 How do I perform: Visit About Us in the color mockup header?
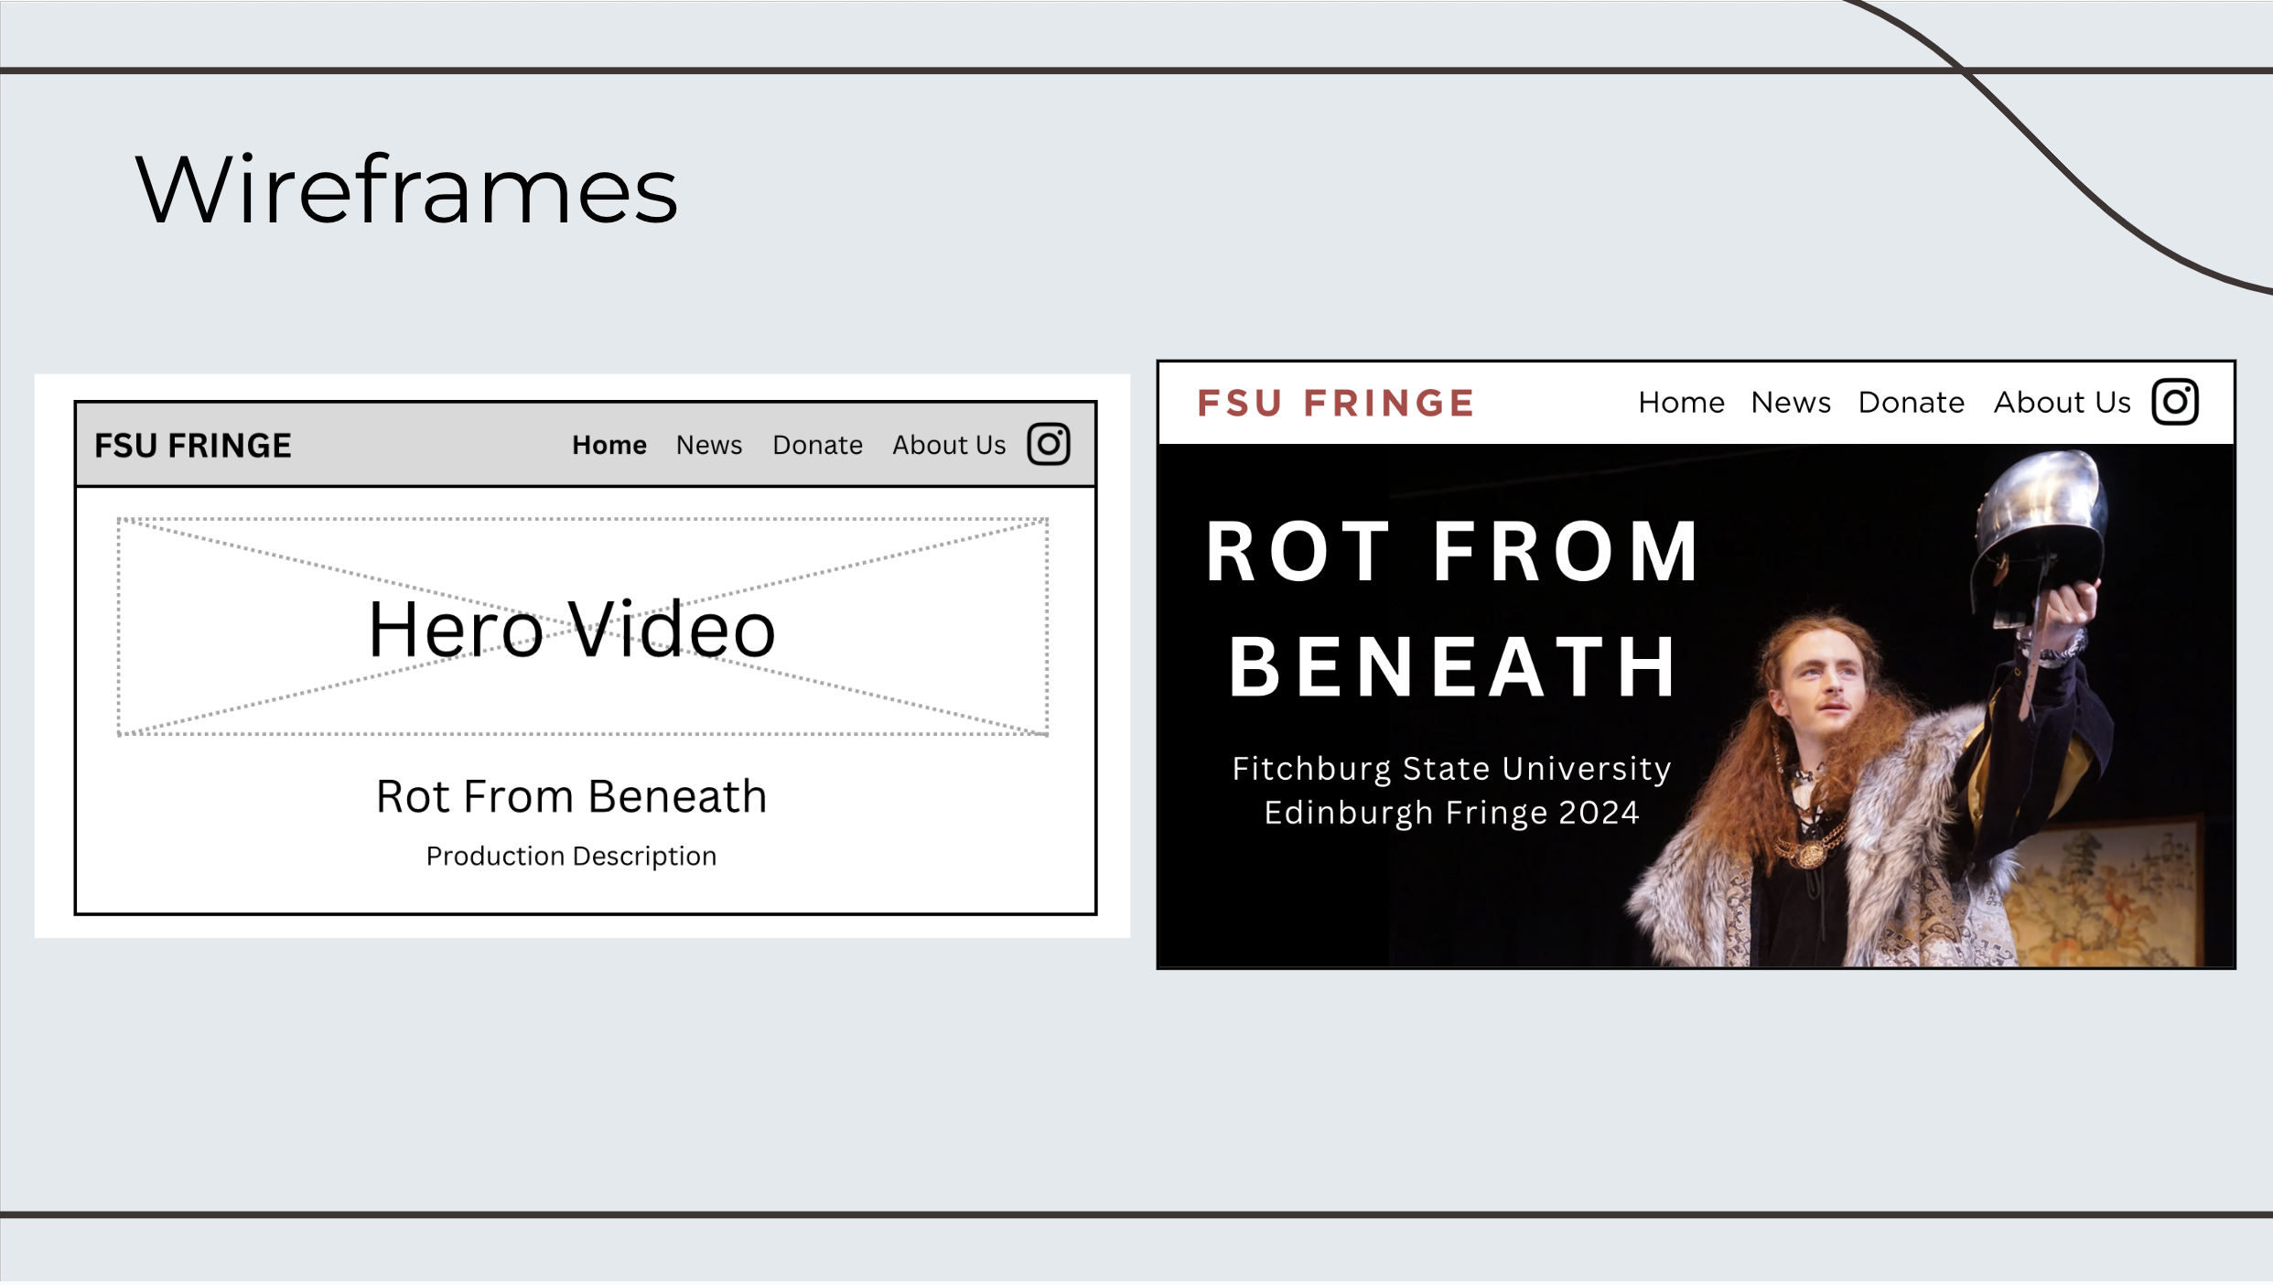[2063, 403]
